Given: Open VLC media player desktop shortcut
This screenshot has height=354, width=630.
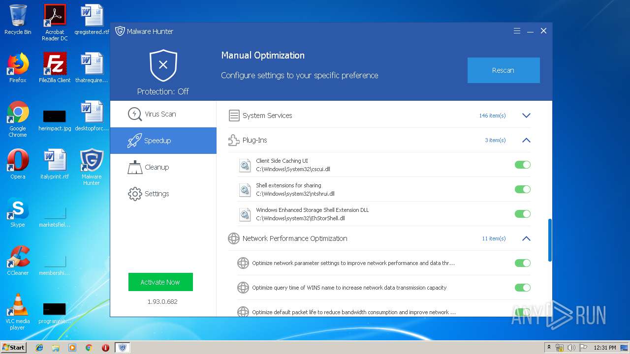Looking at the screenshot, I should (x=18, y=312).
